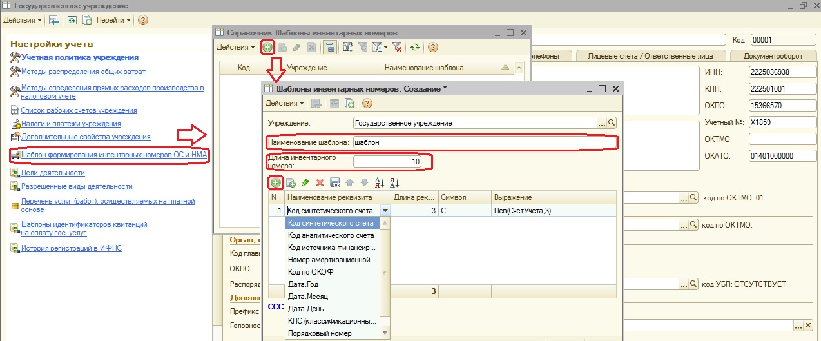Viewport: 821px width, 341px height.
Task: Delete row with red X icon
Action: coord(320,183)
